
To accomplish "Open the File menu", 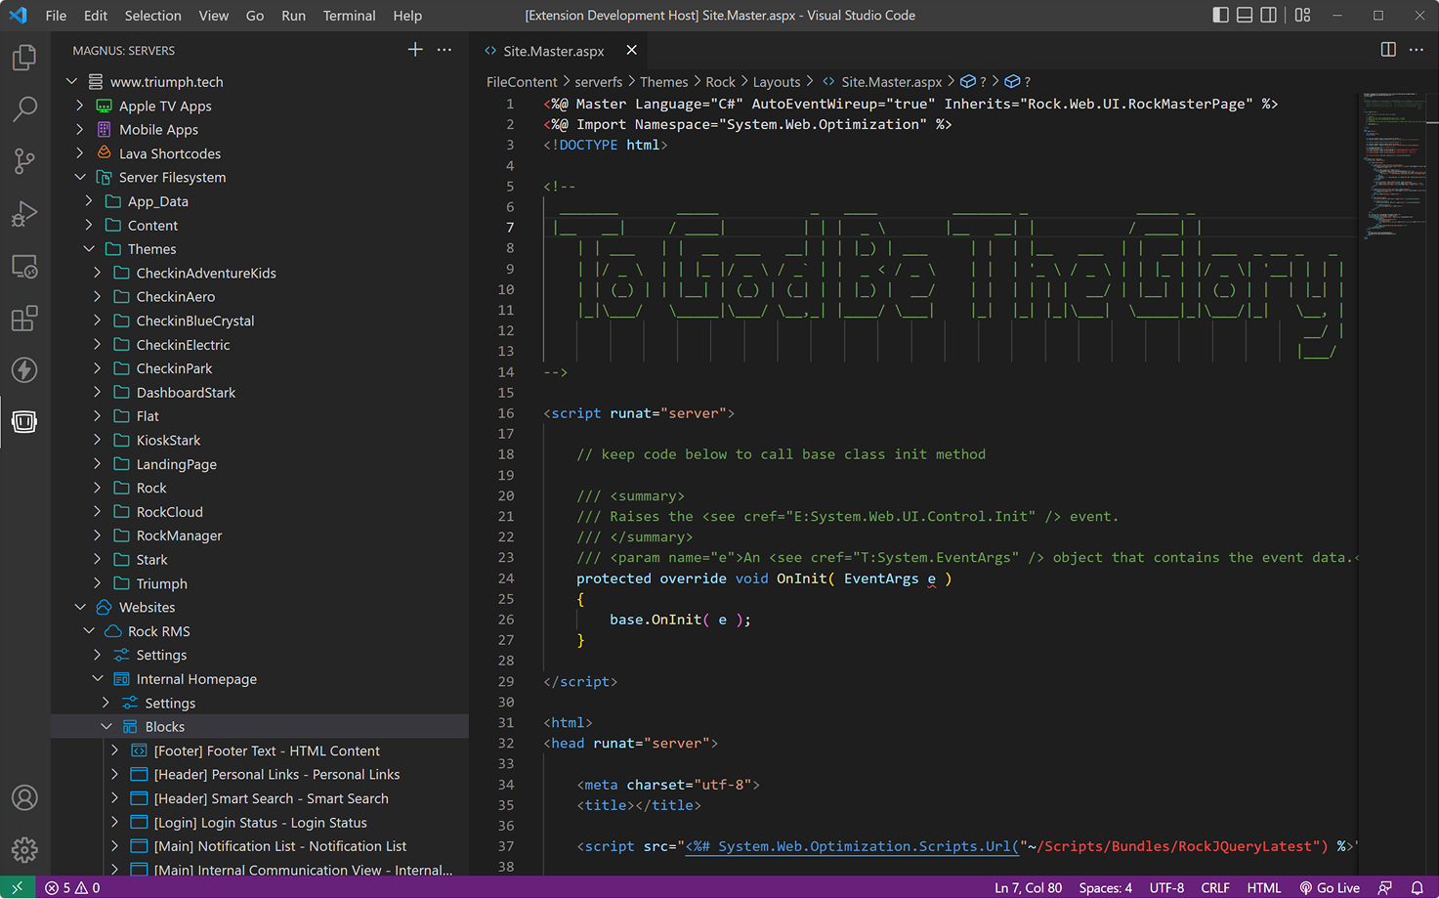I will [56, 16].
